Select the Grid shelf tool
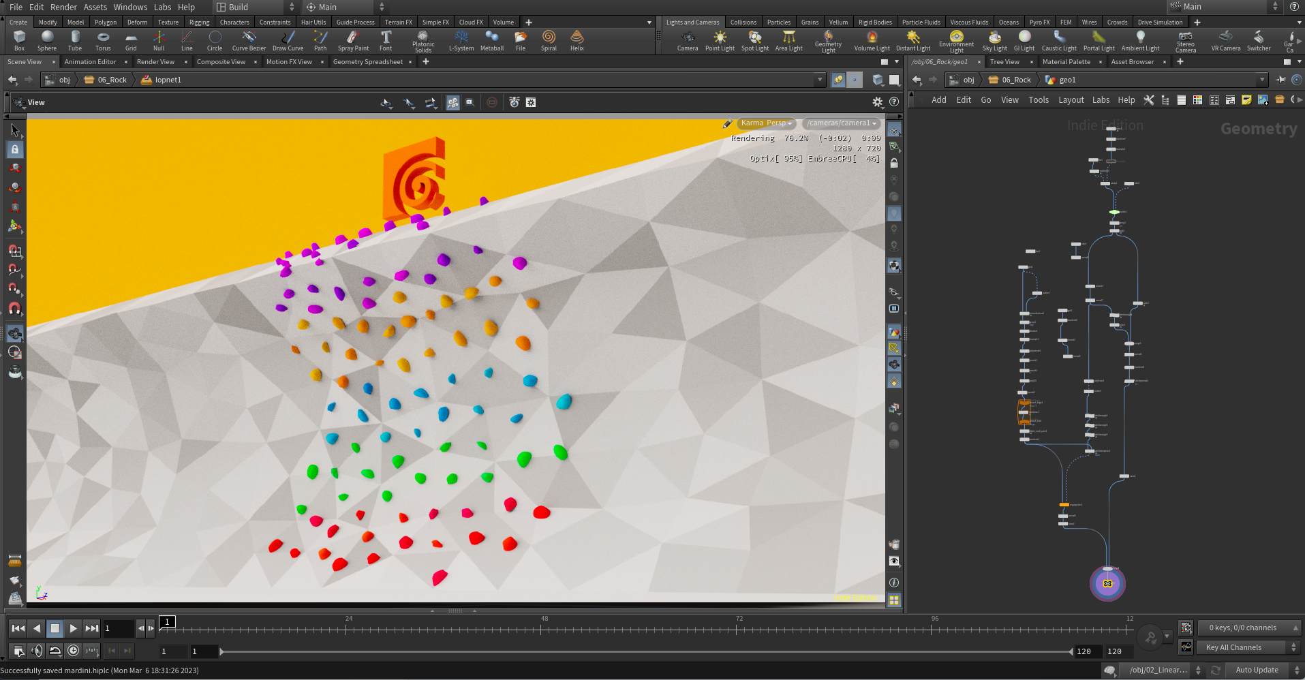 click(131, 41)
